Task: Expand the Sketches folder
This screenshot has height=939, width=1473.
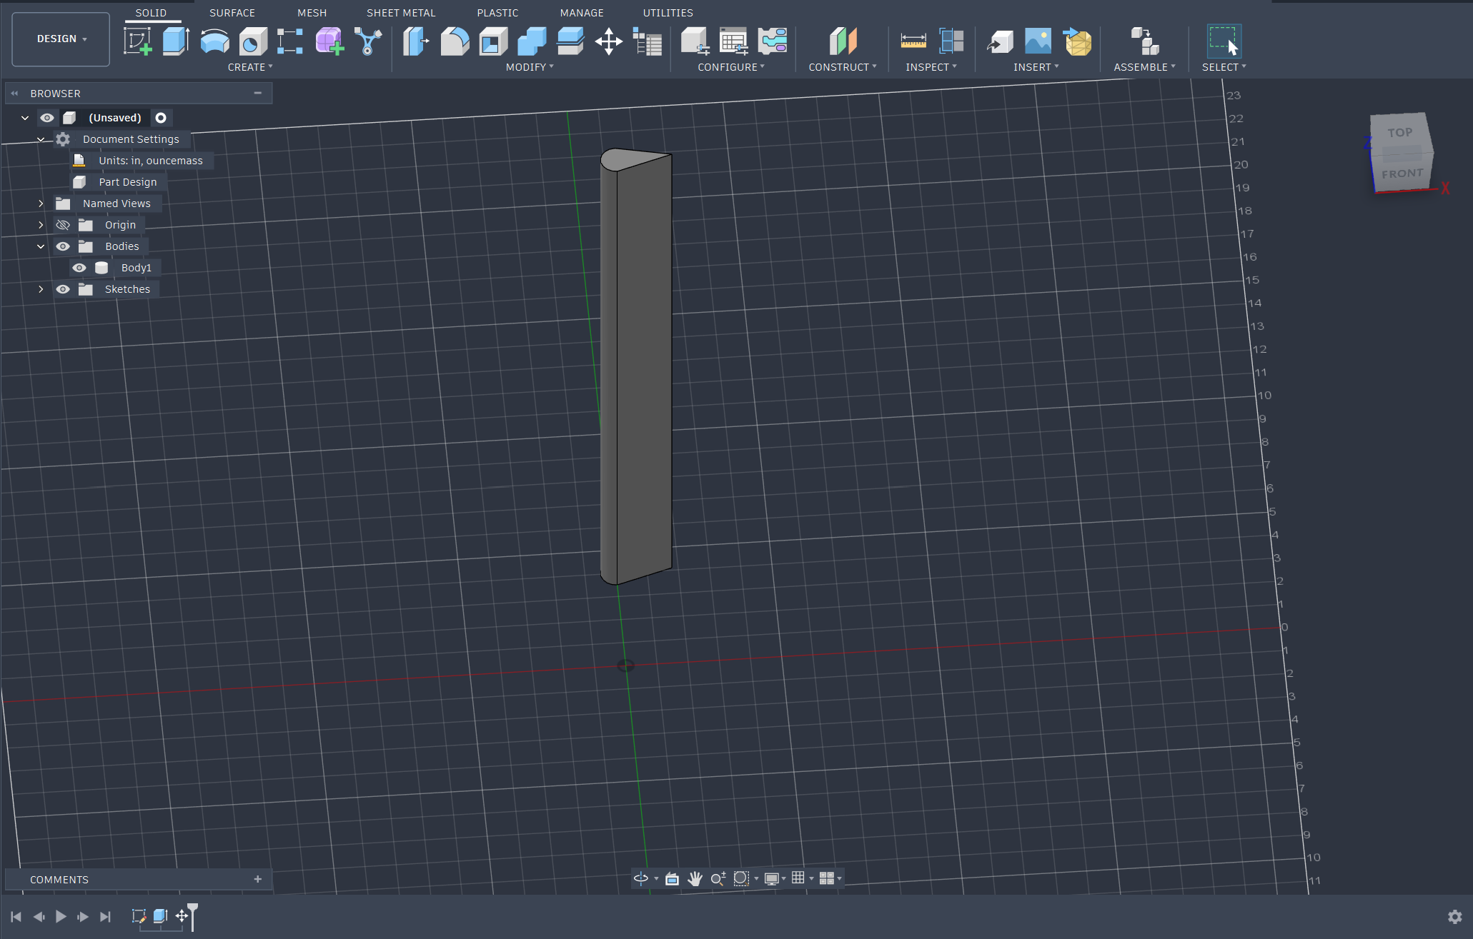Action: coord(41,289)
